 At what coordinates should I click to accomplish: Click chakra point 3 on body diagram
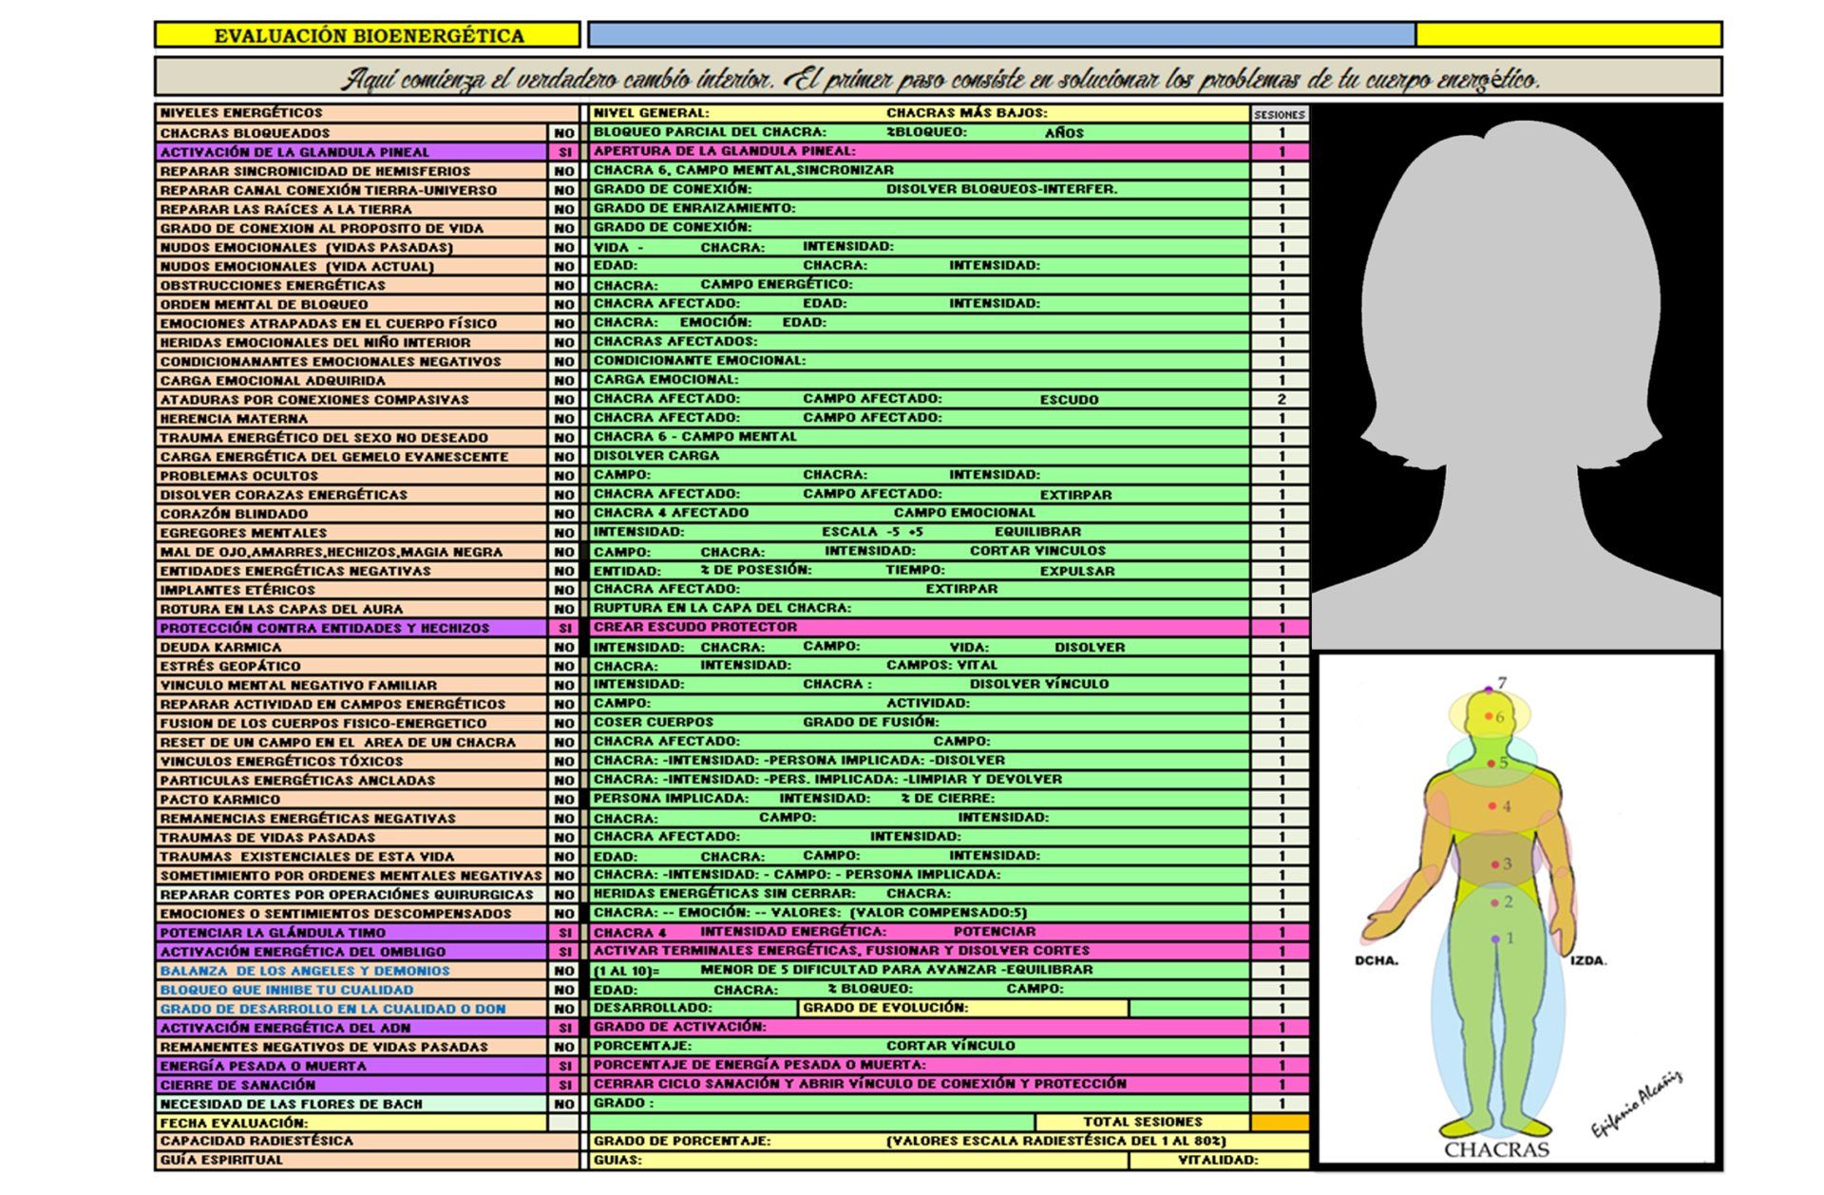(1495, 863)
